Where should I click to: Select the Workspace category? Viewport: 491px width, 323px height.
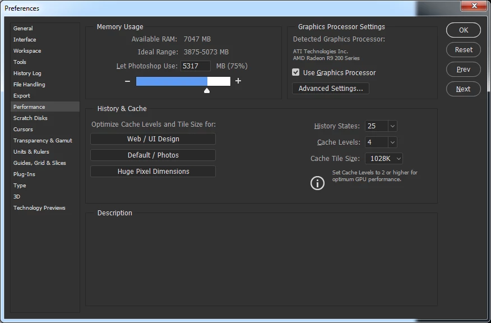pos(45,51)
